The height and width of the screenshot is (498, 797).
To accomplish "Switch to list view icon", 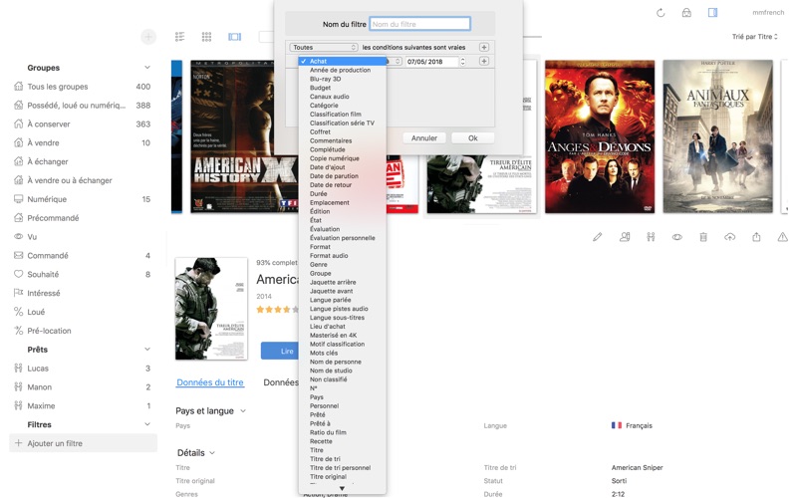I will point(180,37).
